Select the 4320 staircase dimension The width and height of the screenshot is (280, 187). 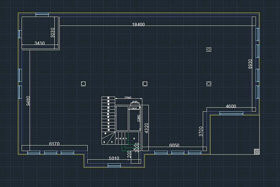[x=147, y=128]
